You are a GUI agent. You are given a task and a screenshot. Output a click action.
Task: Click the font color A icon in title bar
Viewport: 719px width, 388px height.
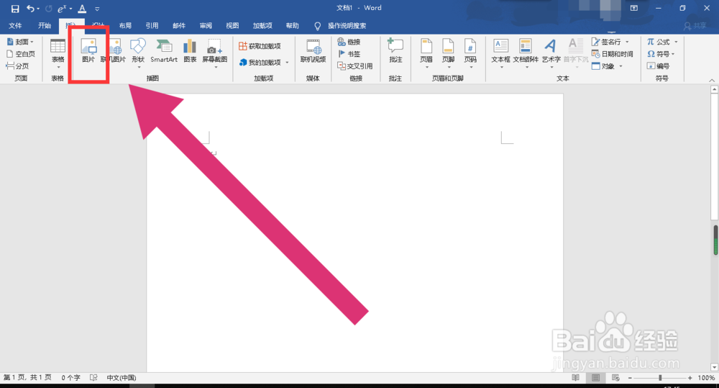click(x=82, y=8)
